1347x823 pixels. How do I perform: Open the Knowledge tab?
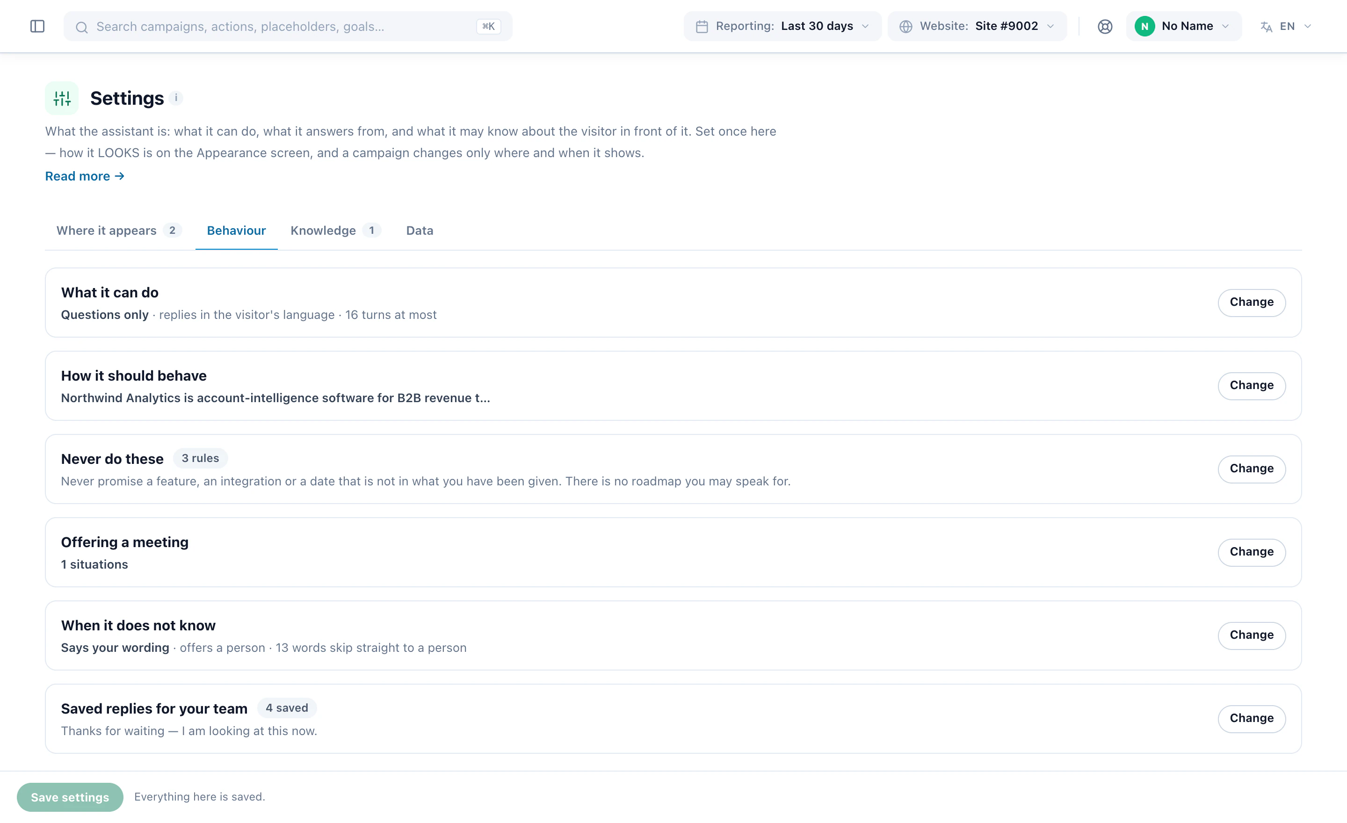336,231
